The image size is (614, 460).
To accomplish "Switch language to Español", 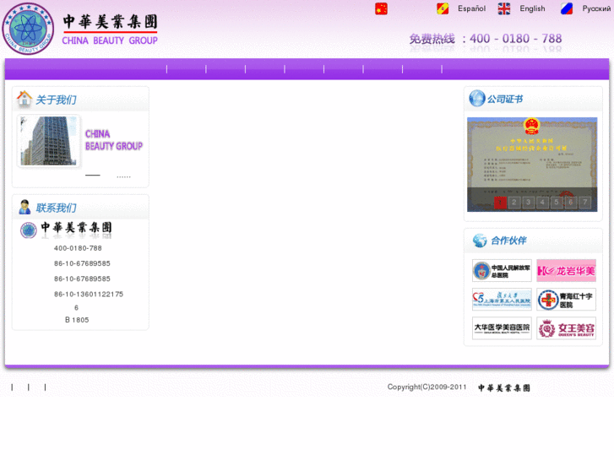I will (471, 8).
